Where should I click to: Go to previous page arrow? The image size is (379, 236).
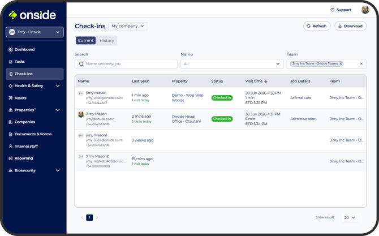pos(82,218)
